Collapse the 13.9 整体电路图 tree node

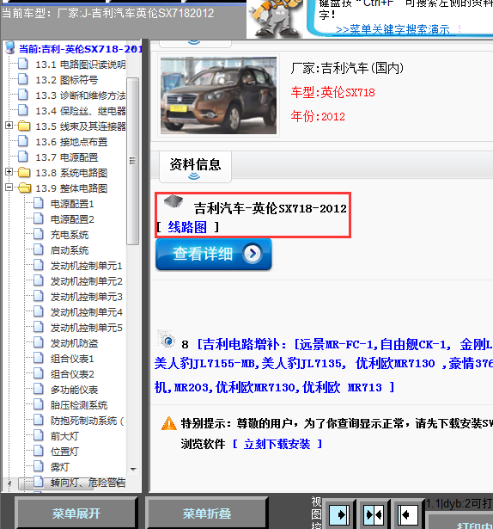point(9,188)
